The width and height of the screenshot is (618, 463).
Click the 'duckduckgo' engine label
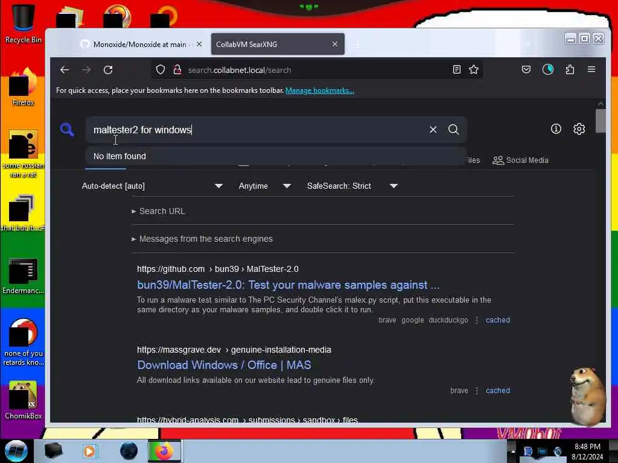point(448,320)
